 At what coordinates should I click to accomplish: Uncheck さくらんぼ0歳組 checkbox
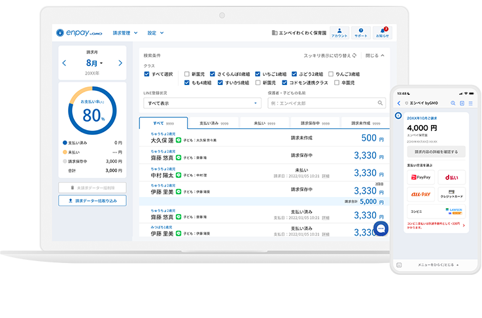pyautogui.click(x=213, y=74)
